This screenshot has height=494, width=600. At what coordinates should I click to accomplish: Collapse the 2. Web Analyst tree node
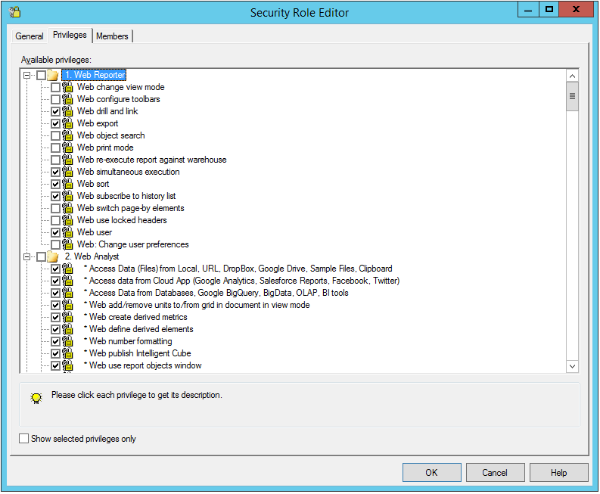pos(26,256)
